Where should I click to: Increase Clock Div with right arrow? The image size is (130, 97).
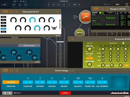coord(31,82)
